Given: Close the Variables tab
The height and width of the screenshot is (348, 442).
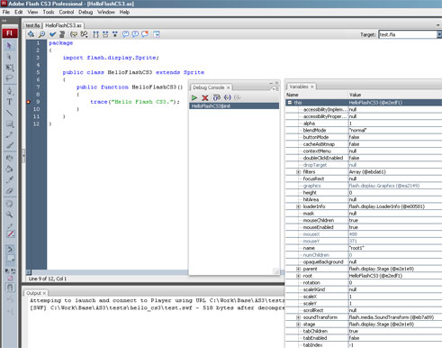Looking at the screenshot, I should click(x=312, y=87).
